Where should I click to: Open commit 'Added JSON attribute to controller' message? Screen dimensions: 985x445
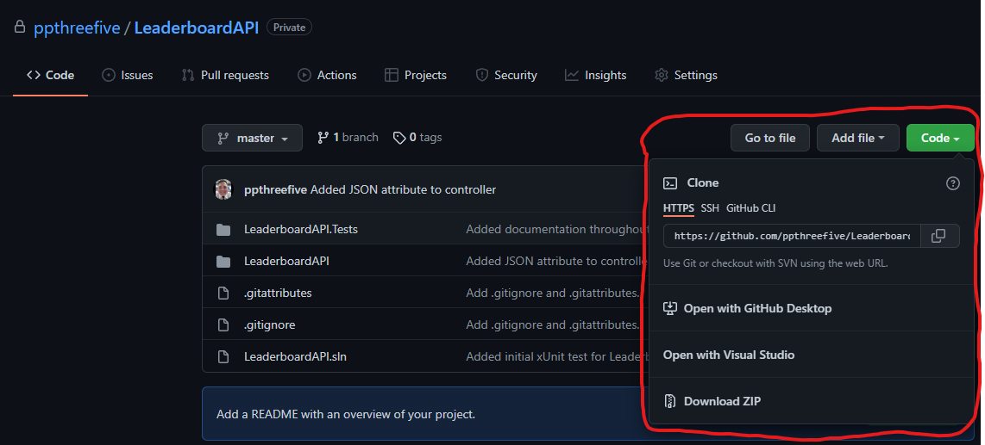point(404,189)
